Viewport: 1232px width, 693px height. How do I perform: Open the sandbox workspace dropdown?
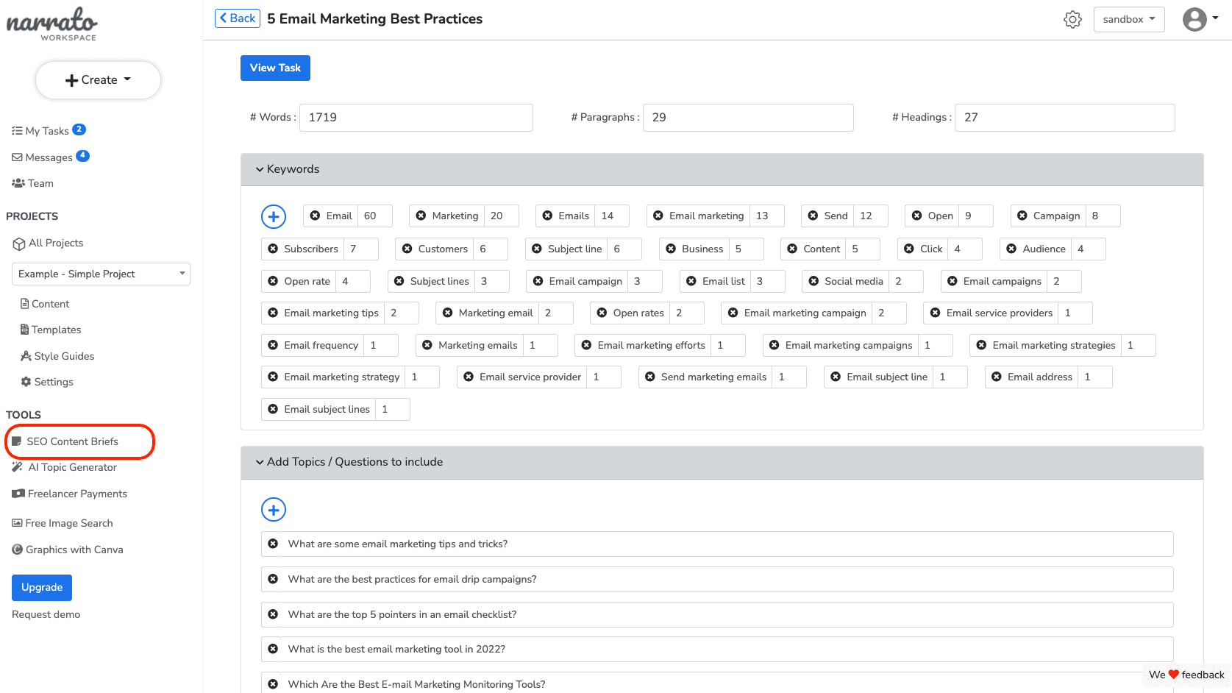[x=1128, y=19]
